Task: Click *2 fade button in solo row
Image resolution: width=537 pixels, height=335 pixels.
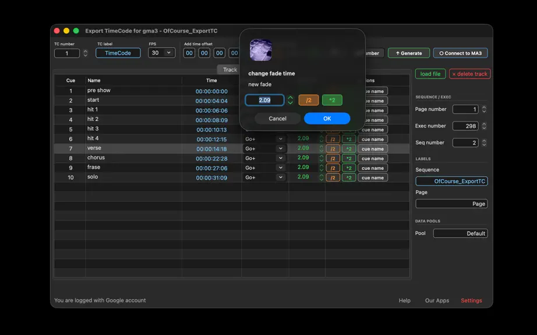Action: coord(349,177)
